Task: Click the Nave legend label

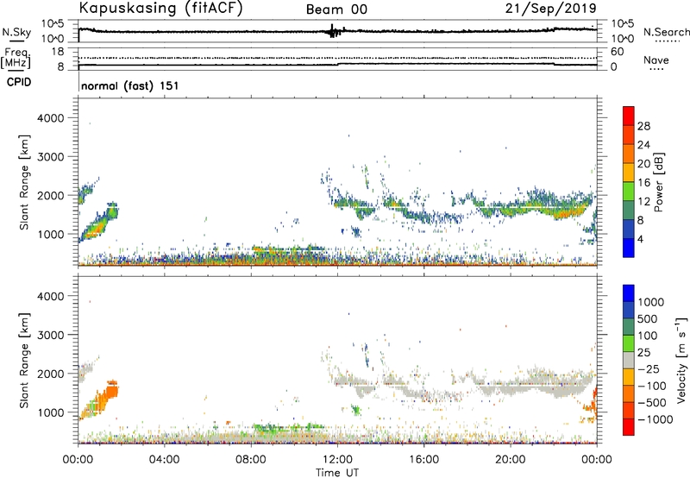Action: tap(656, 60)
